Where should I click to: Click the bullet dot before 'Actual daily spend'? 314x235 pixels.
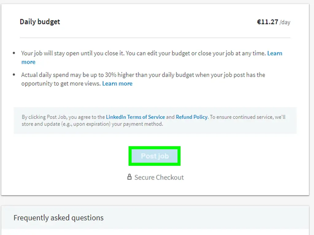14,75
